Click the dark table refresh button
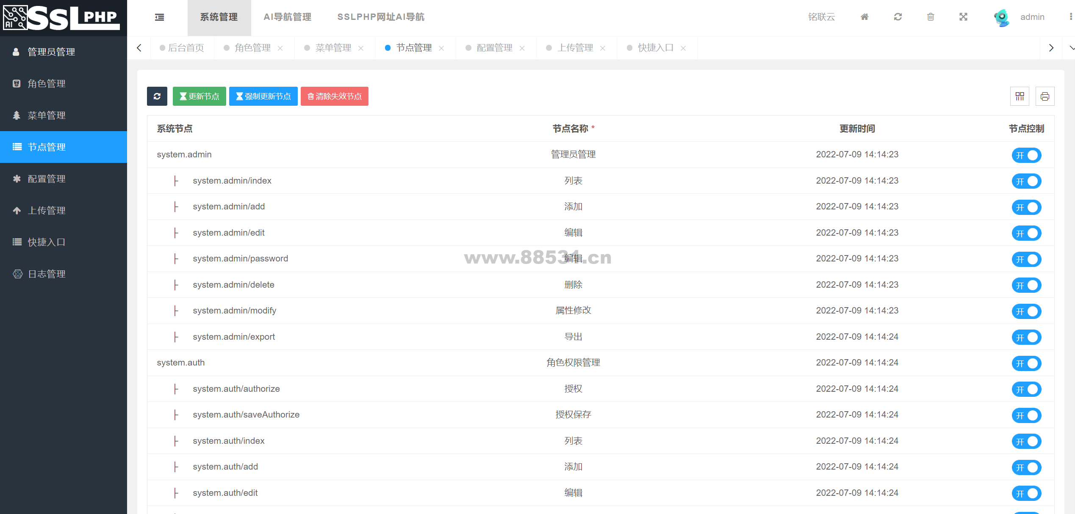 pos(157,96)
